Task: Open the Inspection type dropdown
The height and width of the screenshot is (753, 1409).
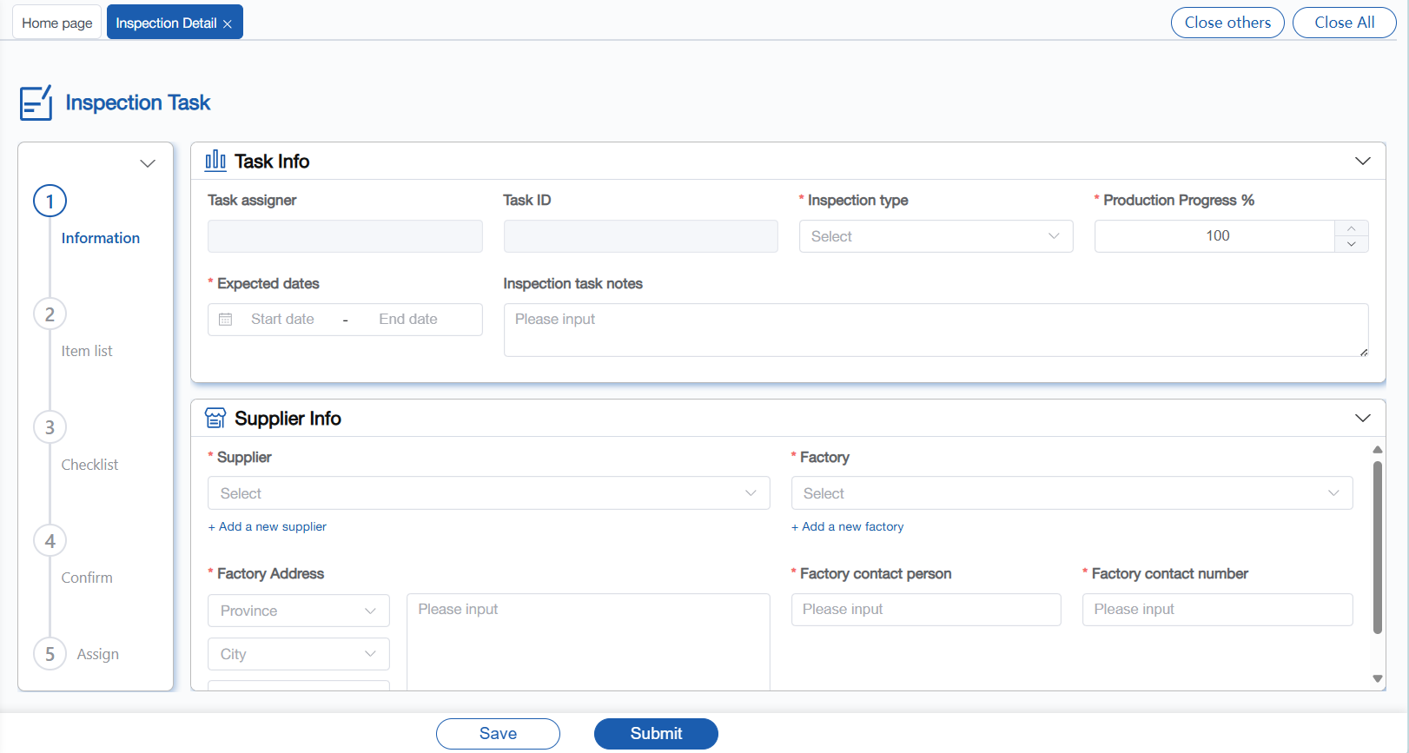Action: (x=936, y=236)
